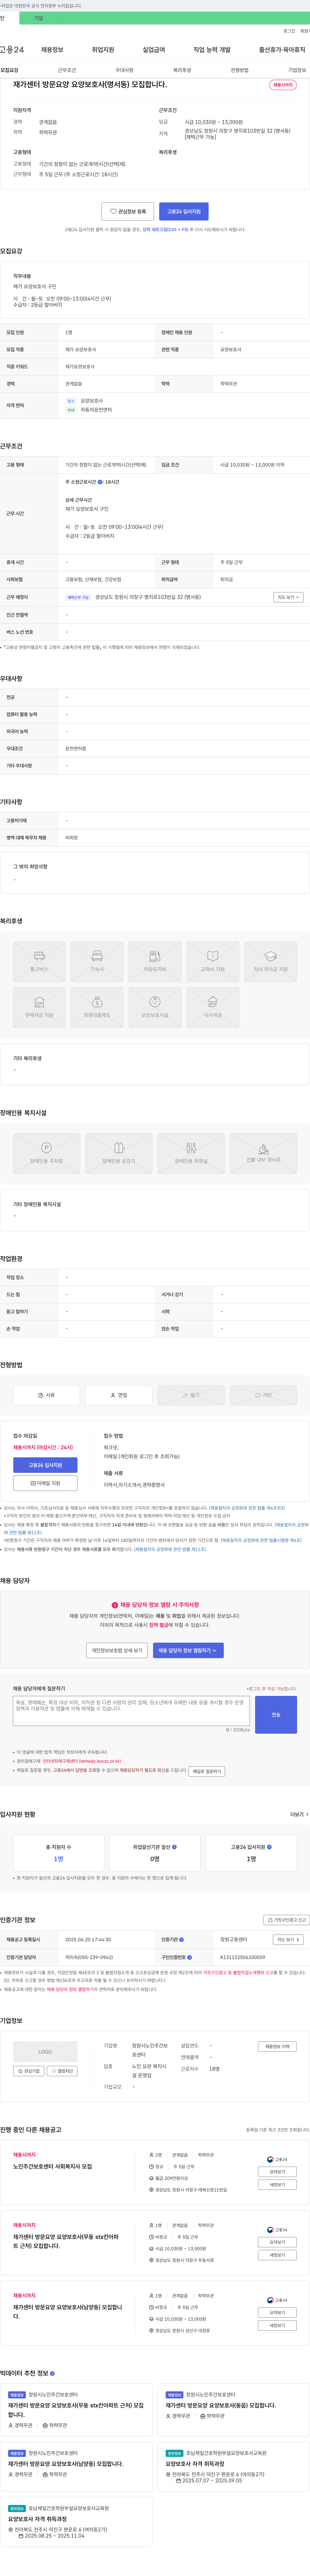Click the 건물 내부 경사로 facility icon
Viewport: 310px width, 2576px height.
click(x=263, y=1153)
